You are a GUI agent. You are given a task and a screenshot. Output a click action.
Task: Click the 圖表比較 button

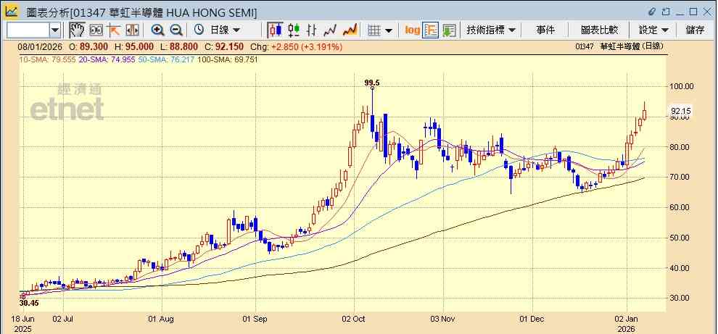599,30
